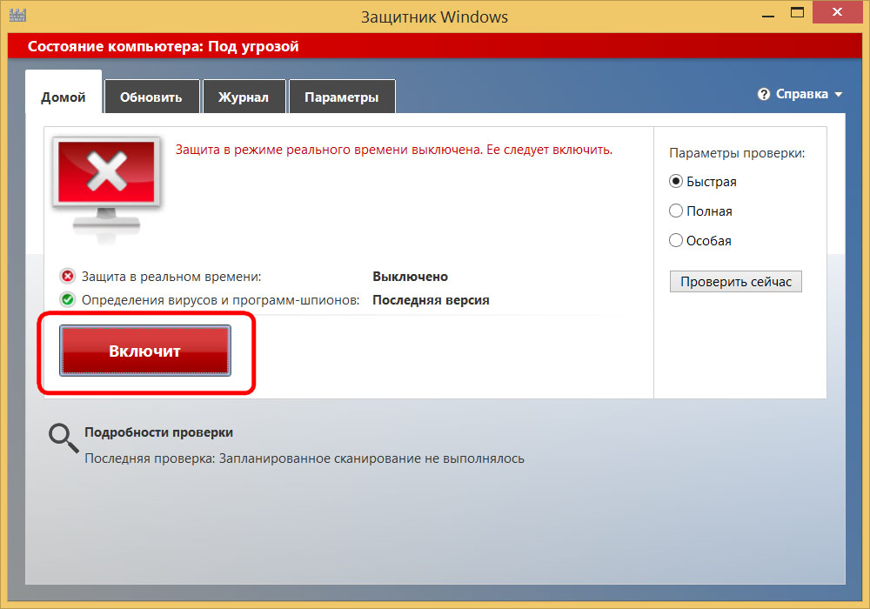This screenshot has height=609, width=870.
Task: Click the red Включить button
Action: click(x=144, y=351)
